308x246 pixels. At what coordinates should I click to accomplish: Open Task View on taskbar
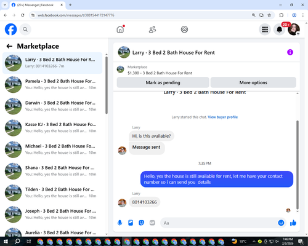point(29,242)
